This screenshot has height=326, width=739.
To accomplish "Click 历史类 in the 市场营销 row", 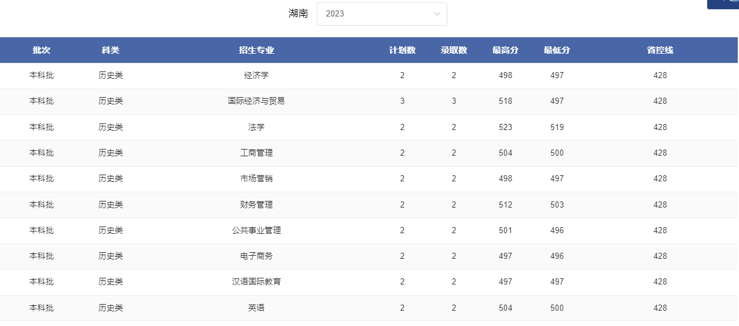I will click(110, 178).
